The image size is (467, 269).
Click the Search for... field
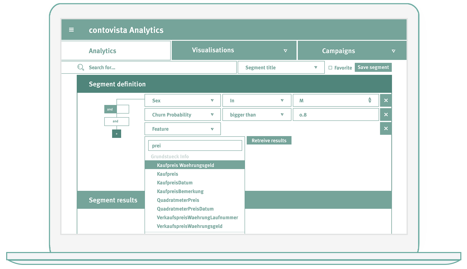point(149,67)
